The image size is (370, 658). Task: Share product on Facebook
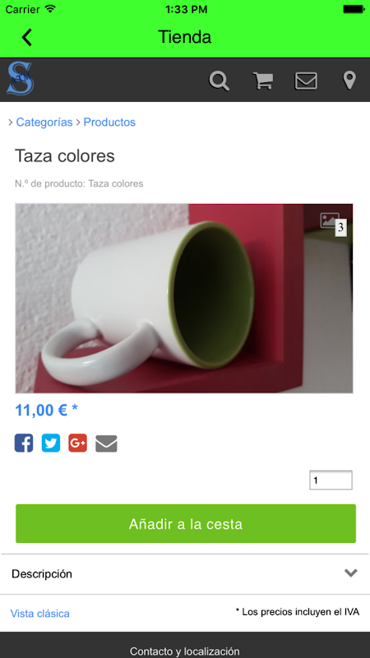tap(24, 443)
